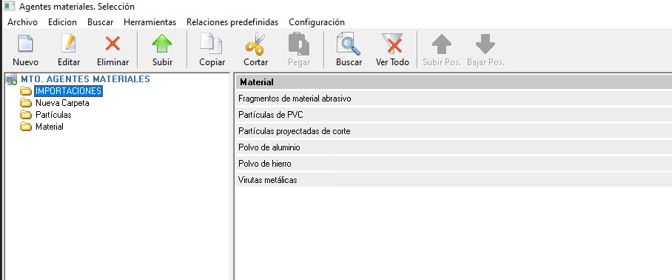Viewport: 672px width, 280px height.
Task: Select row Partículas de PVC
Action: pyautogui.click(x=454, y=115)
